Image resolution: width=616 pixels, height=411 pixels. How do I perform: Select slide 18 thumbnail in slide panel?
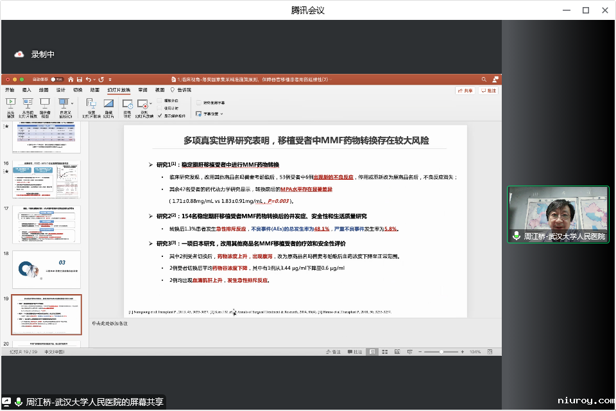46,269
